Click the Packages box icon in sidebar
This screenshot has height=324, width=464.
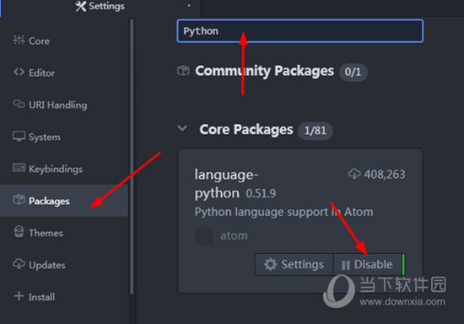(19, 199)
